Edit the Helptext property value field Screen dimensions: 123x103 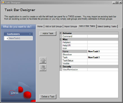pyautogui.click(x=103, y=42)
